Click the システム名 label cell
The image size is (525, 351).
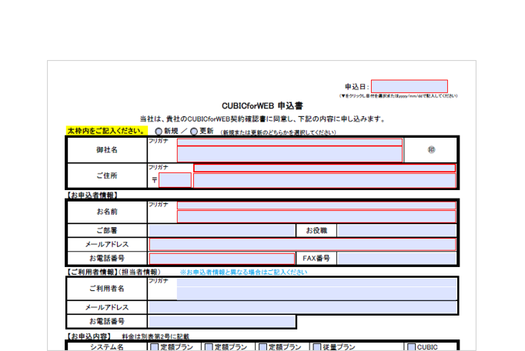(107, 347)
